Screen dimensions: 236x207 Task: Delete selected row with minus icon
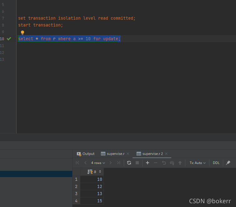(156, 163)
